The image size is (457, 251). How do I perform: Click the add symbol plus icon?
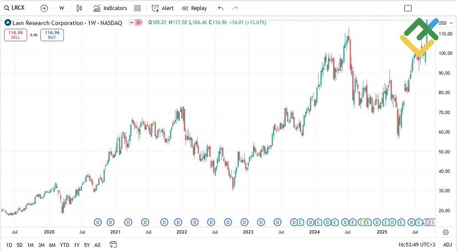click(44, 9)
